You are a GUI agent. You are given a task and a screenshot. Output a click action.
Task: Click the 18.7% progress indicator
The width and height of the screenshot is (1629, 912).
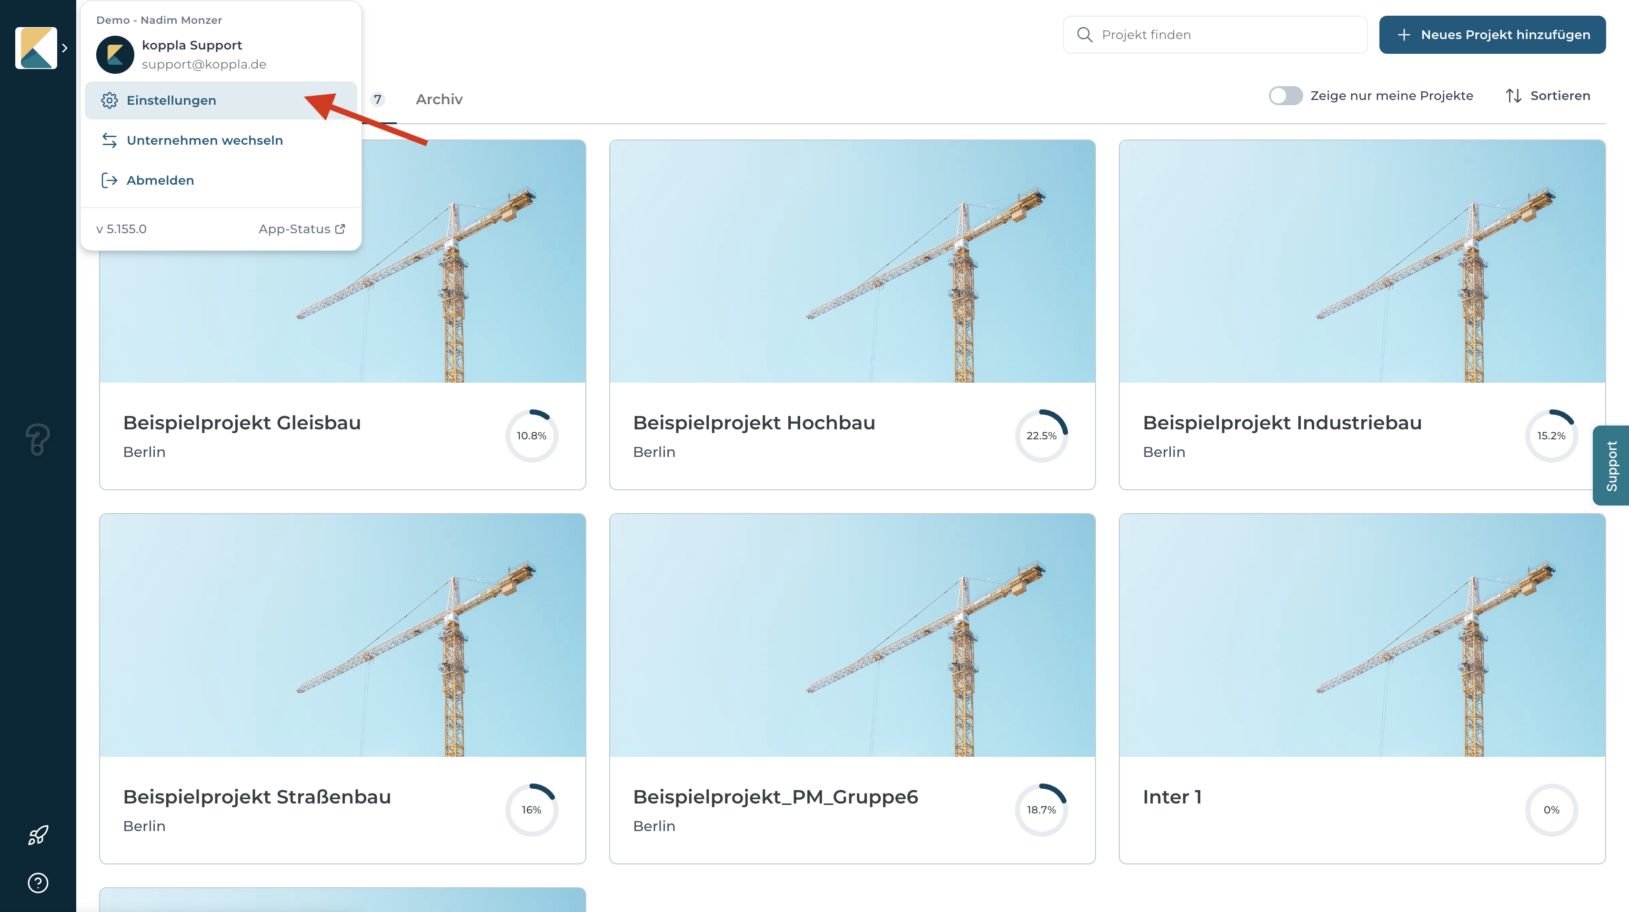pos(1042,810)
